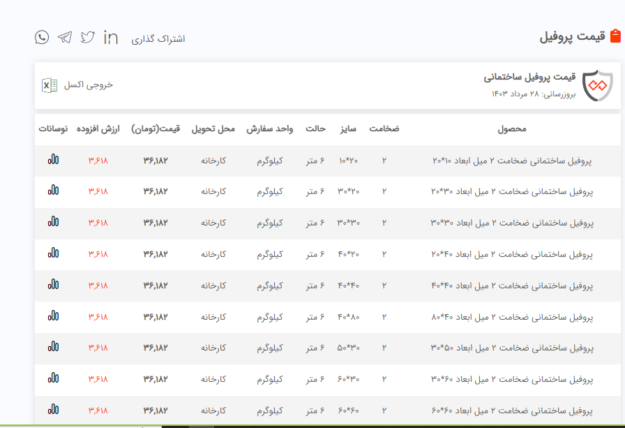Click the خروجی اکسل export link
Screen dimensions: 625x428
[89, 85]
